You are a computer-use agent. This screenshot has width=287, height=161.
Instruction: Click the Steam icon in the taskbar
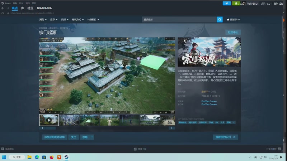point(66,157)
